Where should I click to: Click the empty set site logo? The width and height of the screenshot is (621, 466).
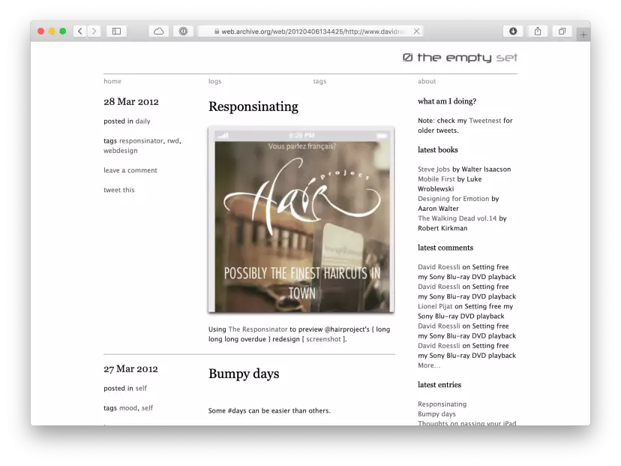click(460, 58)
